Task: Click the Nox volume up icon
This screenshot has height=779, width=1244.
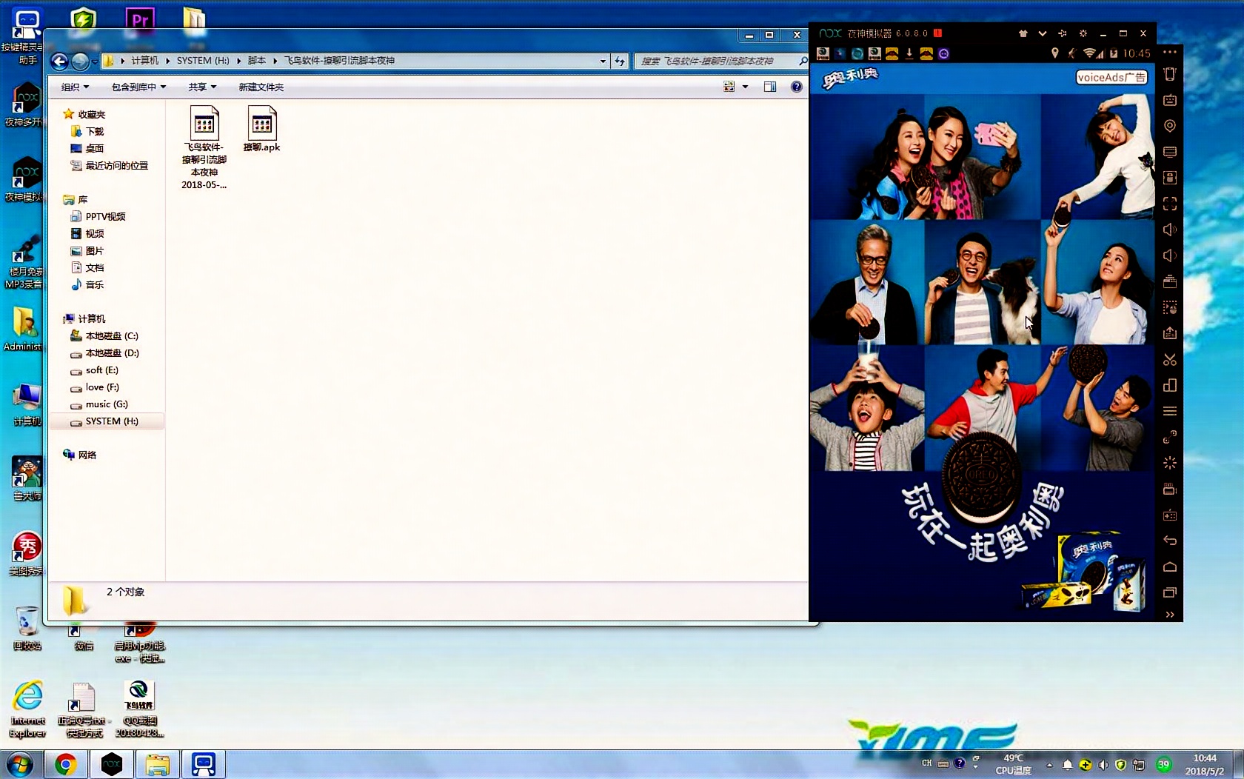Action: click(1170, 230)
